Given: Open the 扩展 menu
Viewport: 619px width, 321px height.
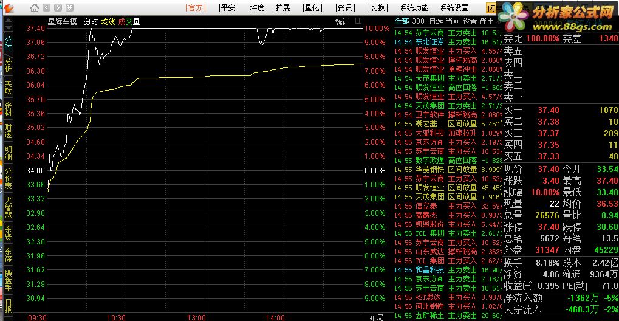Looking at the screenshot, I should click(x=283, y=8).
